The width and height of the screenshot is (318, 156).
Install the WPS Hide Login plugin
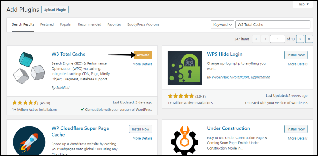(x=296, y=55)
